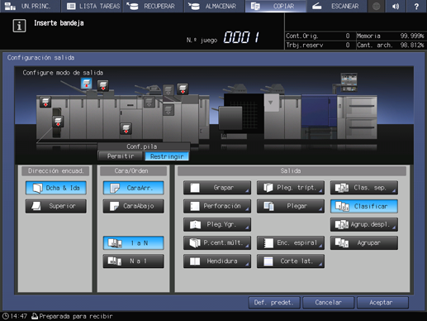427x321 pixels.
Task: Select the leftmost output tray icon on machine
Action: tap(45, 102)
